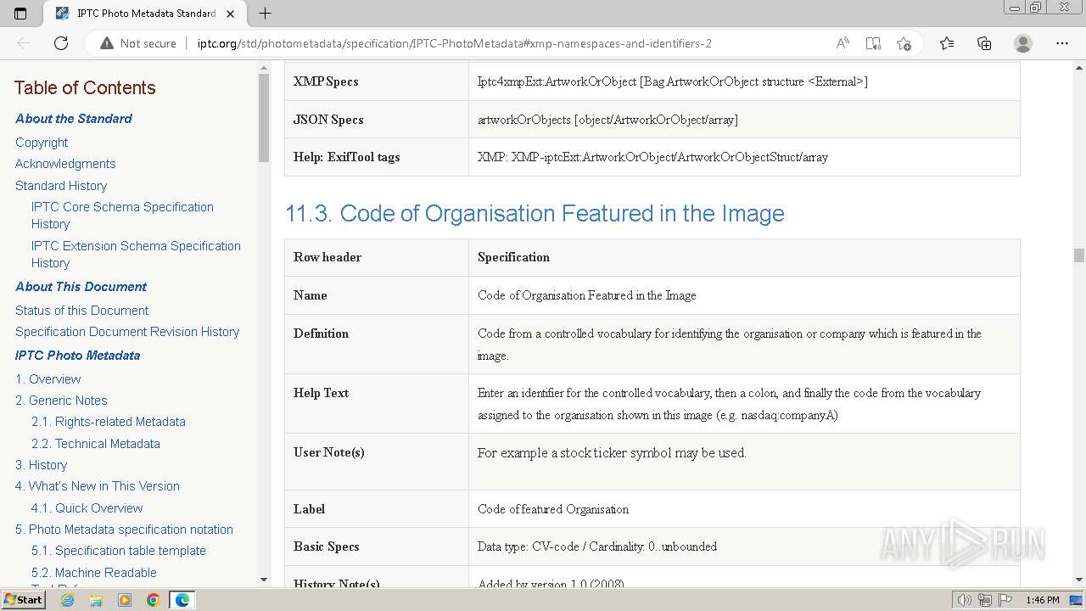
Task: Open the user profile icon
Action: 1023,43
